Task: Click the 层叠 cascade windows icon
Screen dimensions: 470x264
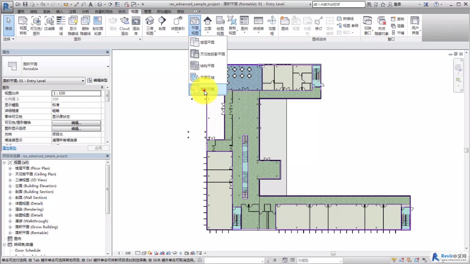Action: (x=398, y=26)
